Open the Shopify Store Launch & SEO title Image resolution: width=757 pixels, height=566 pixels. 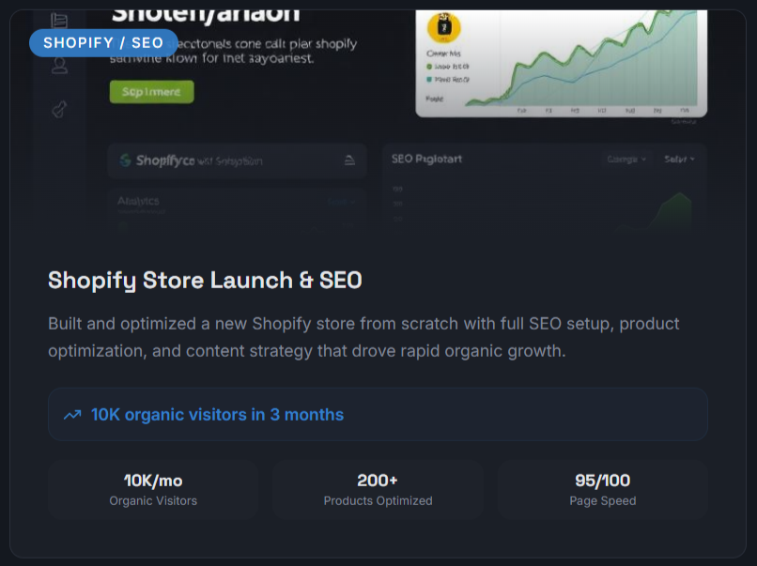(205, 280)
